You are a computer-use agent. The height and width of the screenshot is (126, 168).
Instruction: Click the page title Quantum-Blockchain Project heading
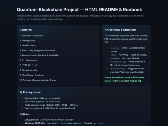pyautogui.click(x=79, y=10)
